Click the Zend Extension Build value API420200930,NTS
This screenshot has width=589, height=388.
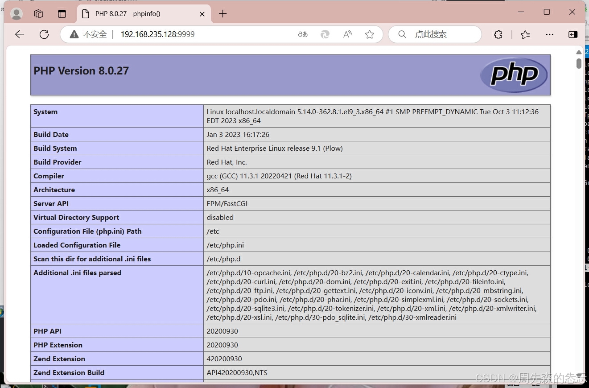pyautogui.click(x=237, y=373)
